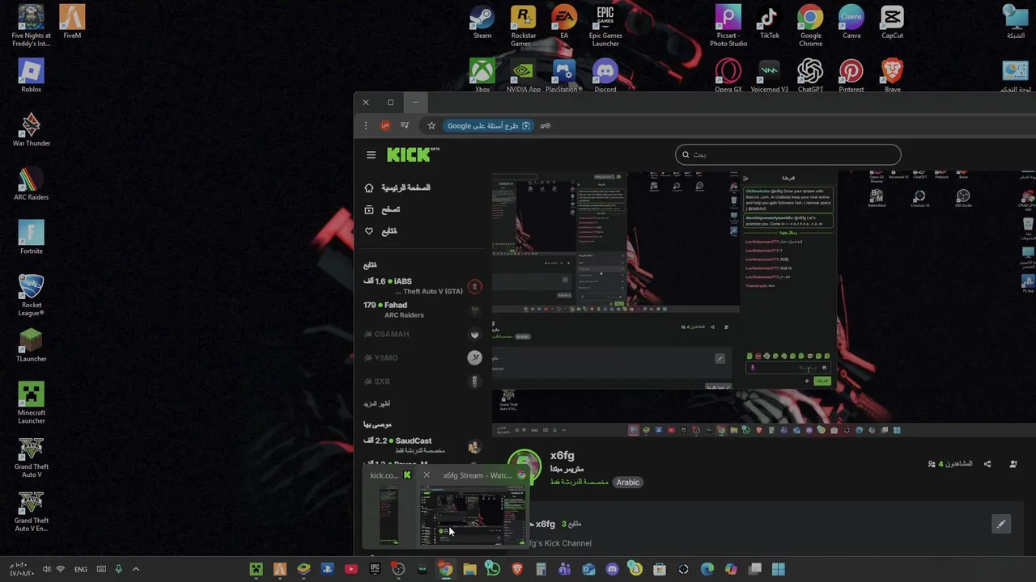
Task: Open Five Nights at Freddy's desktop shortcut
Action: [32, 26]
